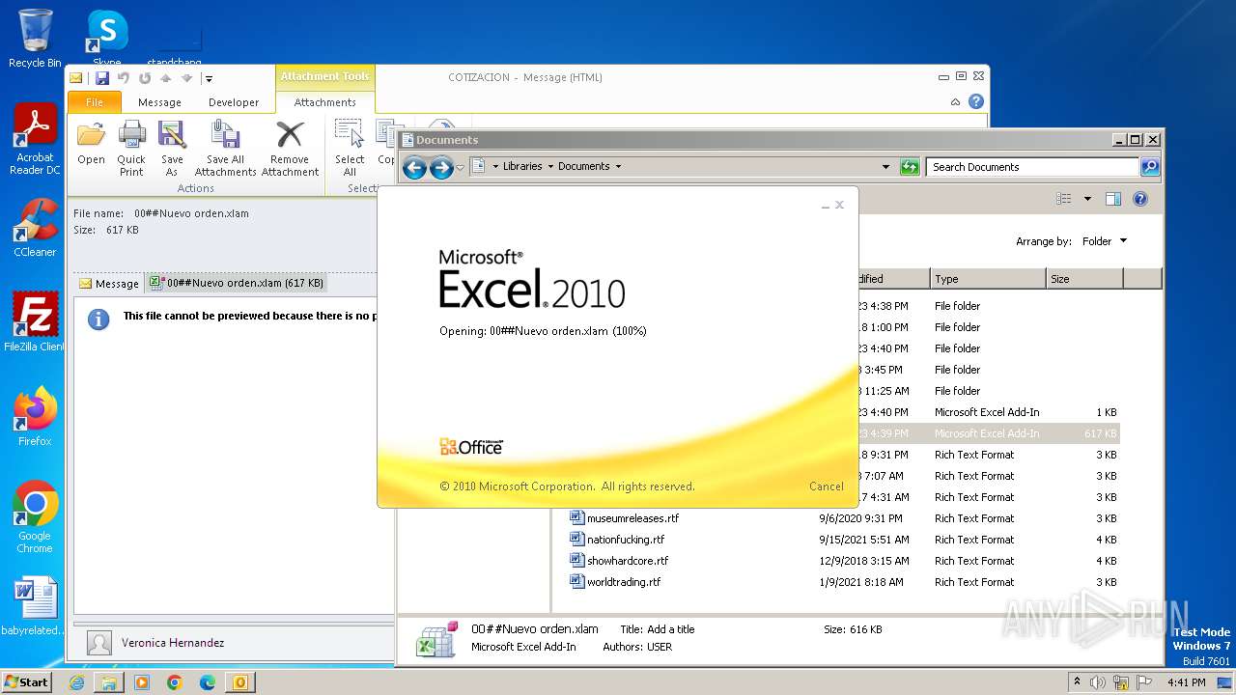Cancel opening the file on the Excel splash
The image size is (1236, 695).
click(x=826, y=486)
